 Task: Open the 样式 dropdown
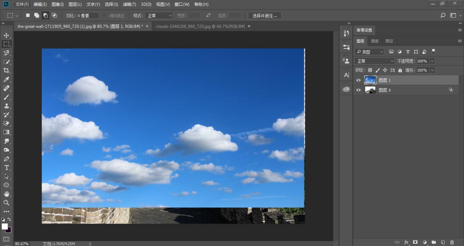tap(159, 16)
